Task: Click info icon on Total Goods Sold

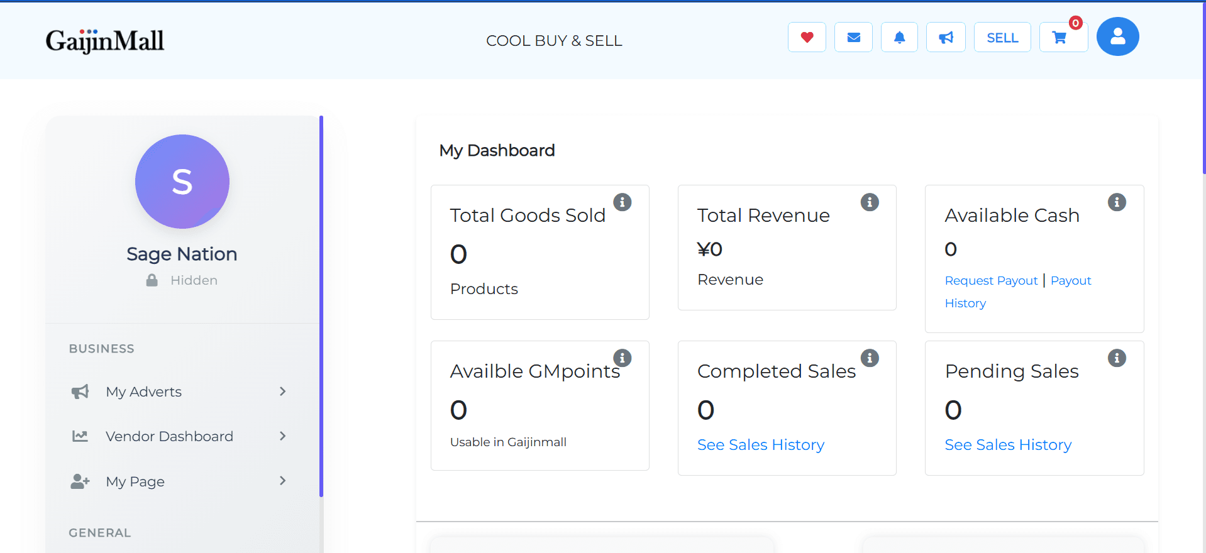Action: pyautogui.click(x=622, y=202)
